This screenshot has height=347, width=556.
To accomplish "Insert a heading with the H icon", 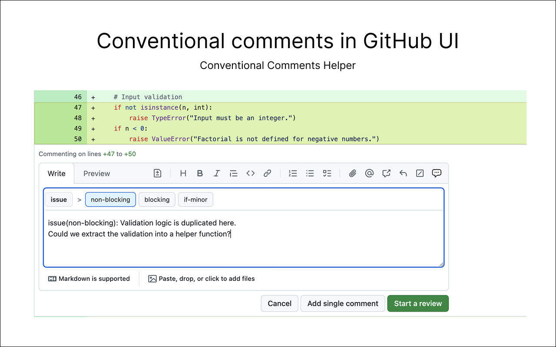I will [183, 173].
